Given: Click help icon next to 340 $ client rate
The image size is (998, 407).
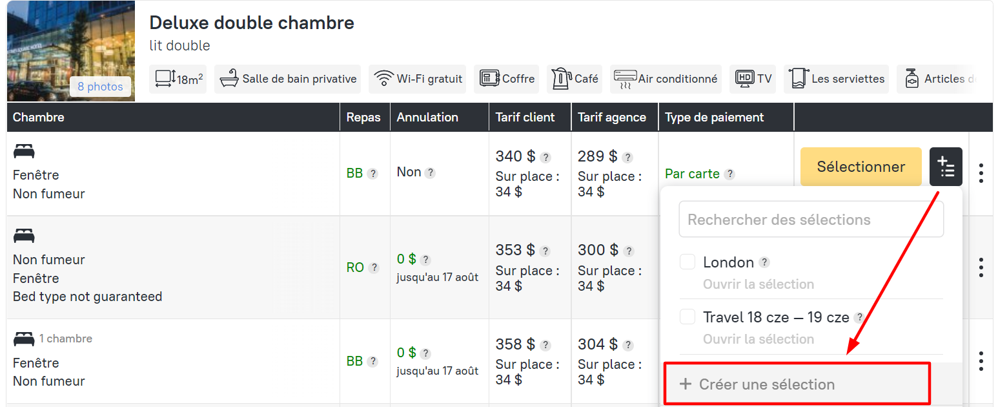Looking at the screenshot, I should coord(545,157).
